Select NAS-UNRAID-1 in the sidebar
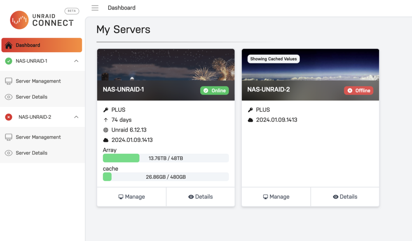 32,61
